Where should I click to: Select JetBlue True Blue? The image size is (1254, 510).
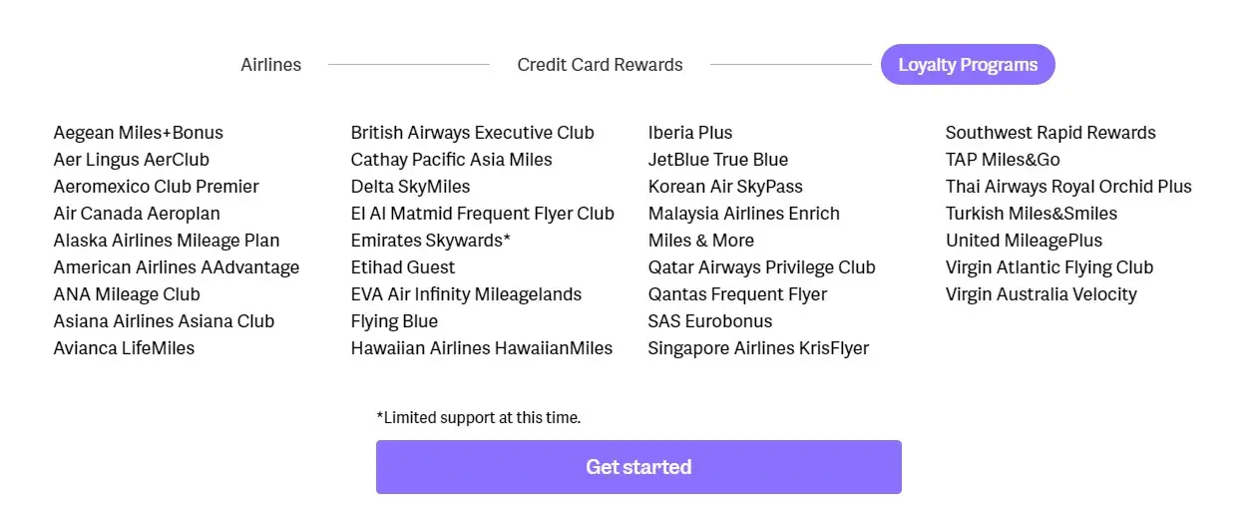[x=717, y=160]
